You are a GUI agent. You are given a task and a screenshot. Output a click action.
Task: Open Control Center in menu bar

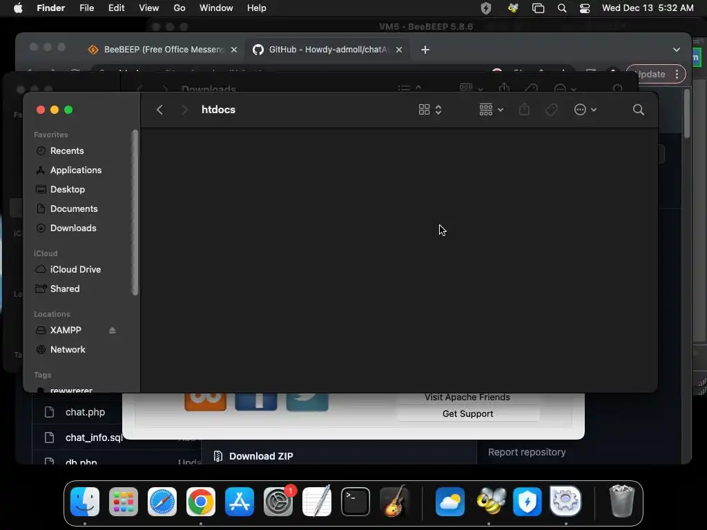pos(585,8)
